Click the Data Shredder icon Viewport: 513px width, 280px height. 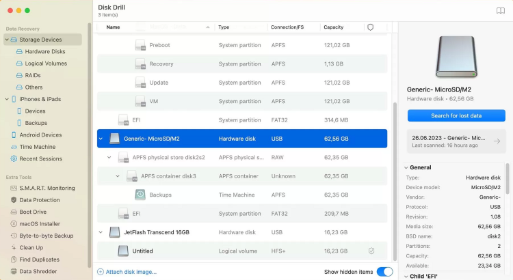tap(14, 272)
